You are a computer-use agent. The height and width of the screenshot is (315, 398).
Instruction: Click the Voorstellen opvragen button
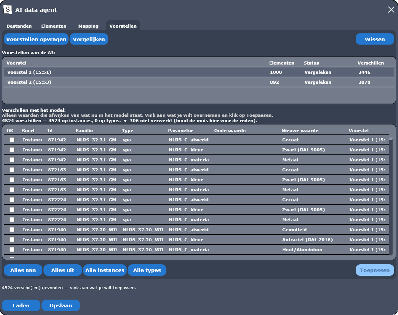pyautogui.click(x=36, y=39)
